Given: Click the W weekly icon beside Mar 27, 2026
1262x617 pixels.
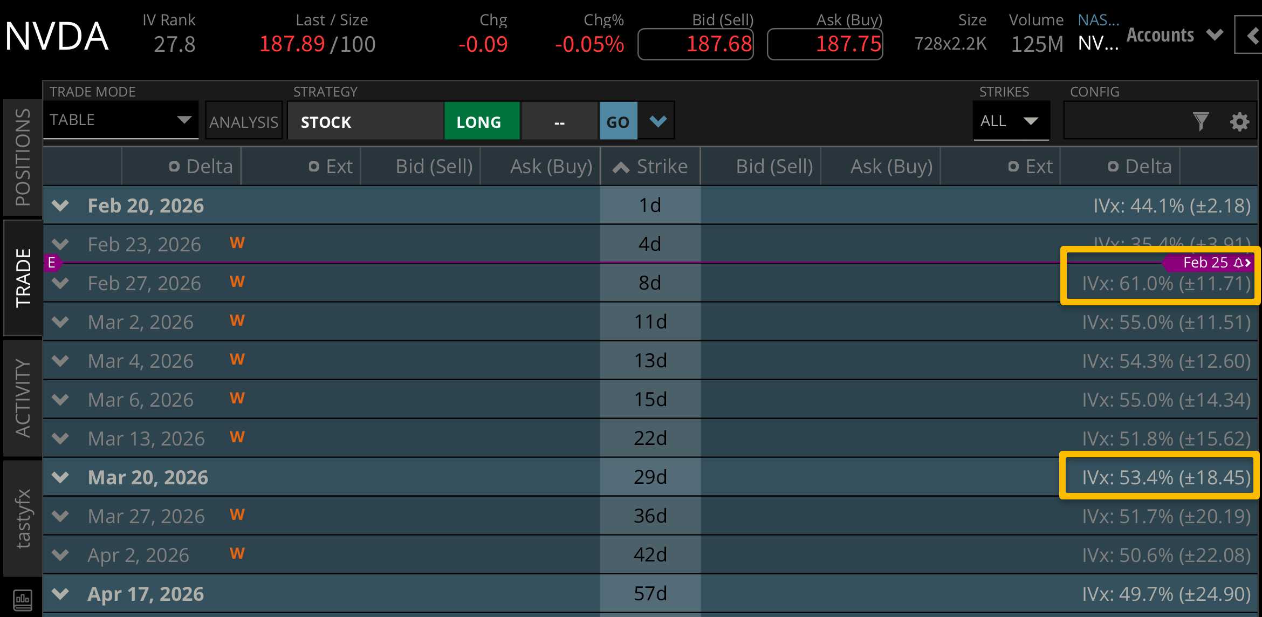Looking at the screenshot, I should 236,515.
